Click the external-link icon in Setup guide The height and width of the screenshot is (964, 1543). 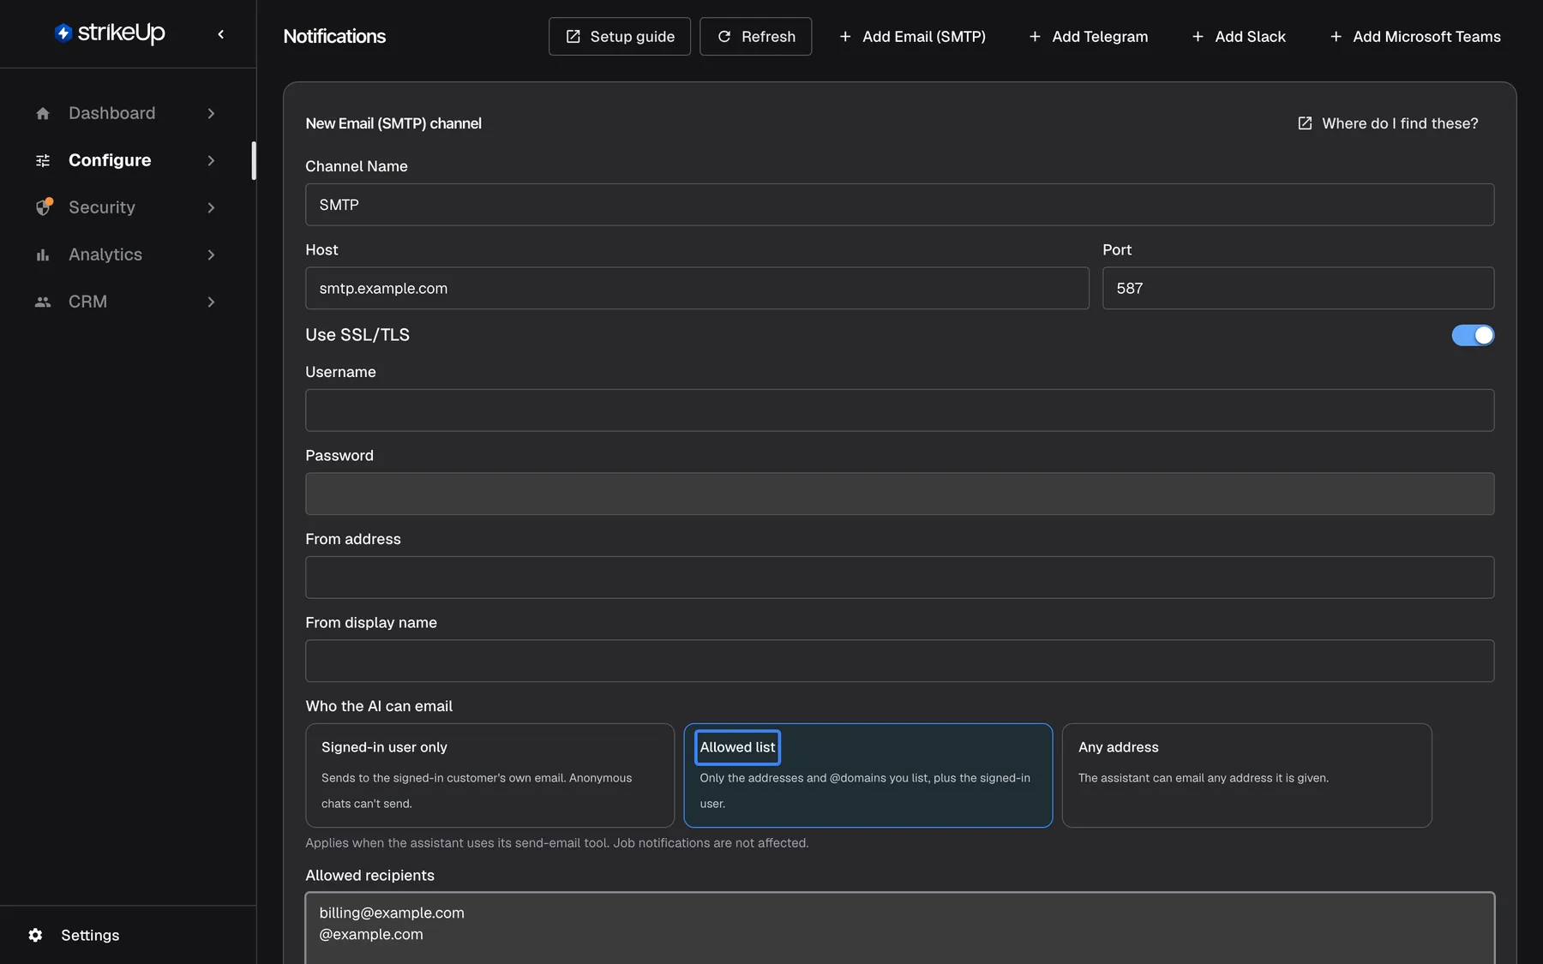(573, 37)
